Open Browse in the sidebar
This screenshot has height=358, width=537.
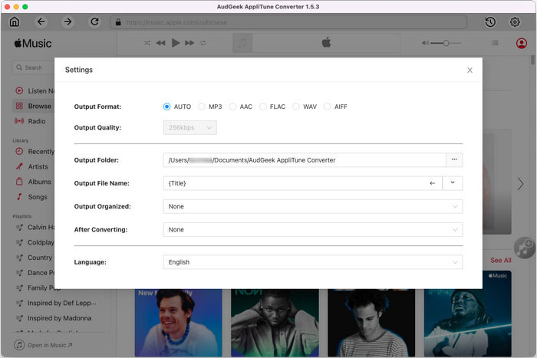click(34, 106)
